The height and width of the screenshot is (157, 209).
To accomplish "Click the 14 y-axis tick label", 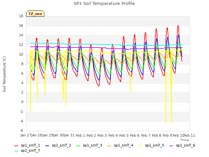I will pos(21,35).
